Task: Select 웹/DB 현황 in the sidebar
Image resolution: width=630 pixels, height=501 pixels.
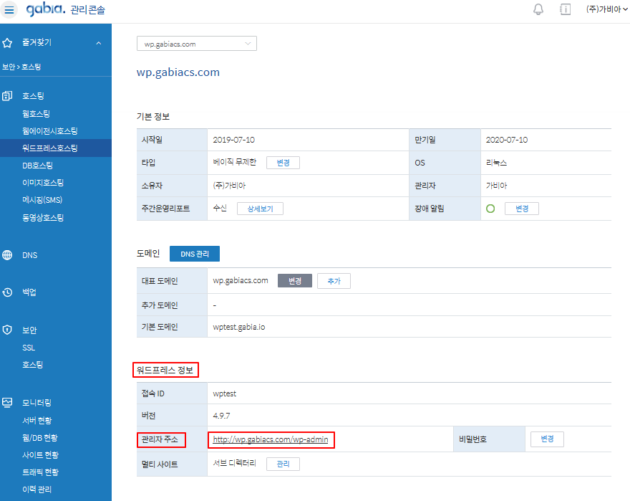Action: coord(40,438)
